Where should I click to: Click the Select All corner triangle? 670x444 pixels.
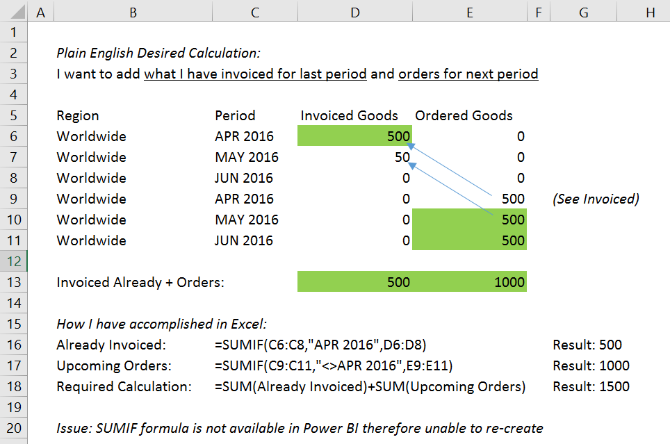17,12
